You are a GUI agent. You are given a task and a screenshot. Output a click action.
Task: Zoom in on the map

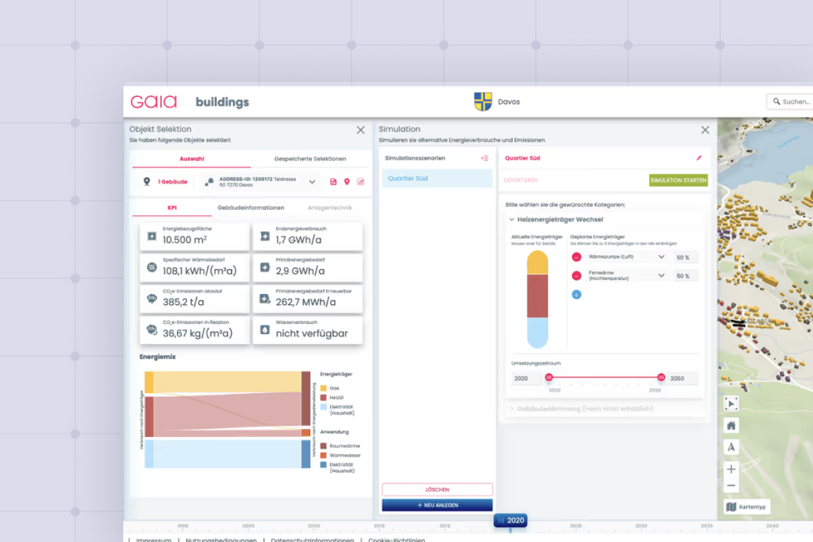click(x=731, y=469)
